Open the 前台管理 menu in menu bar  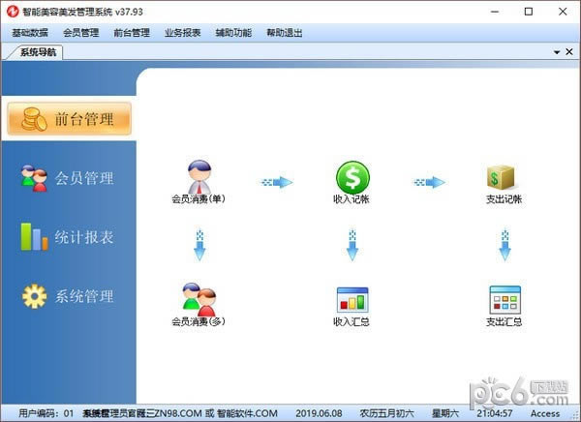pos(132,33)
